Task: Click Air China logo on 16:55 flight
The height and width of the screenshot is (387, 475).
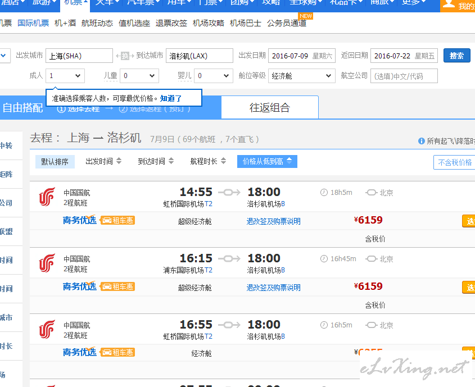Action: 47,330
